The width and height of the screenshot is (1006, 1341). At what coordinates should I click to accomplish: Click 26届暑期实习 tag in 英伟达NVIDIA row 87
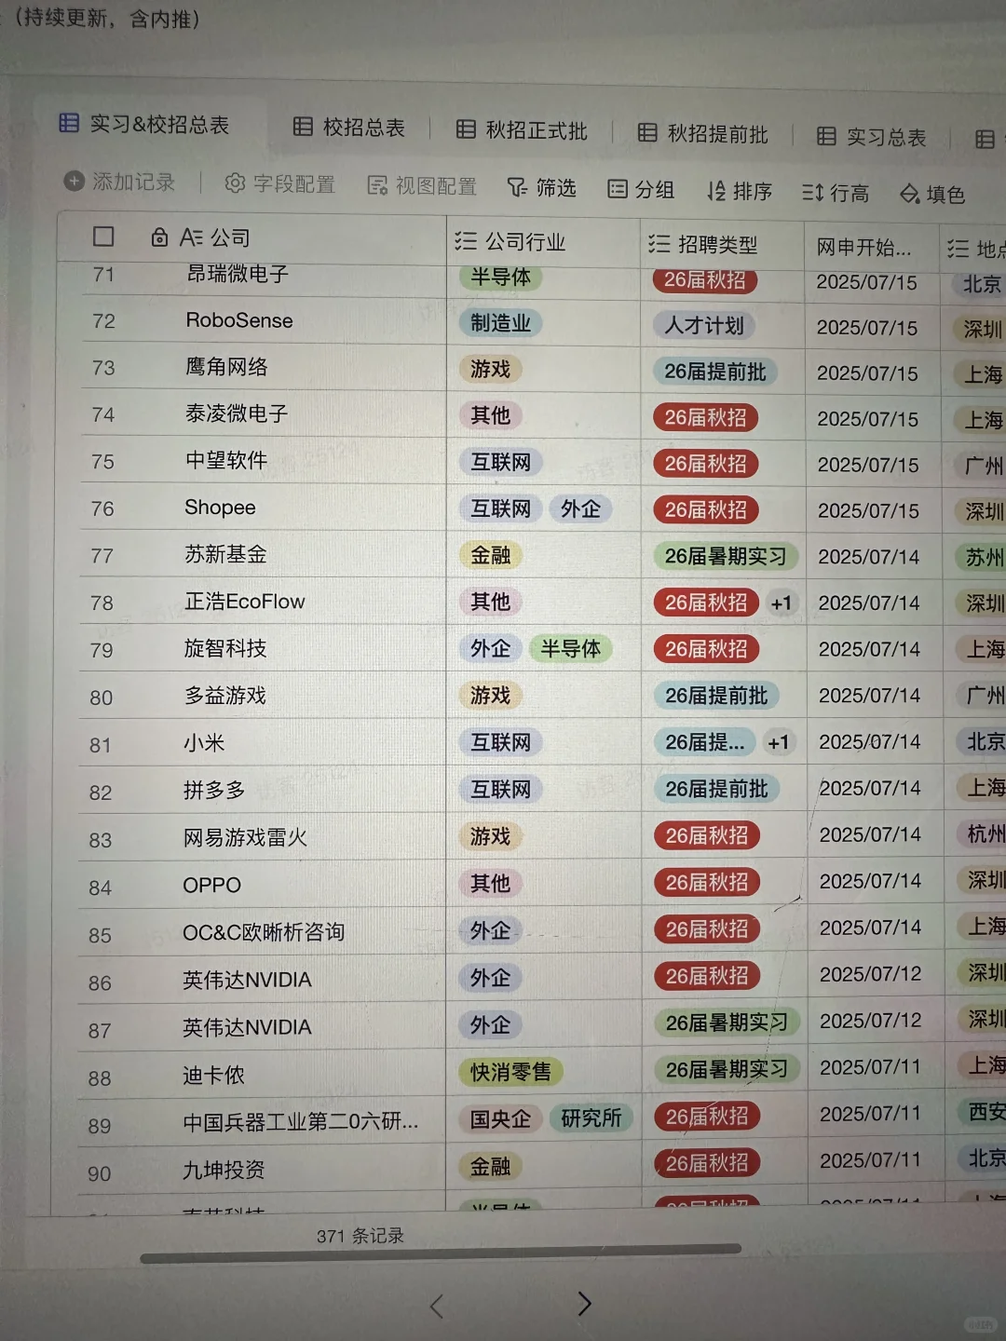pos(727,1023)
